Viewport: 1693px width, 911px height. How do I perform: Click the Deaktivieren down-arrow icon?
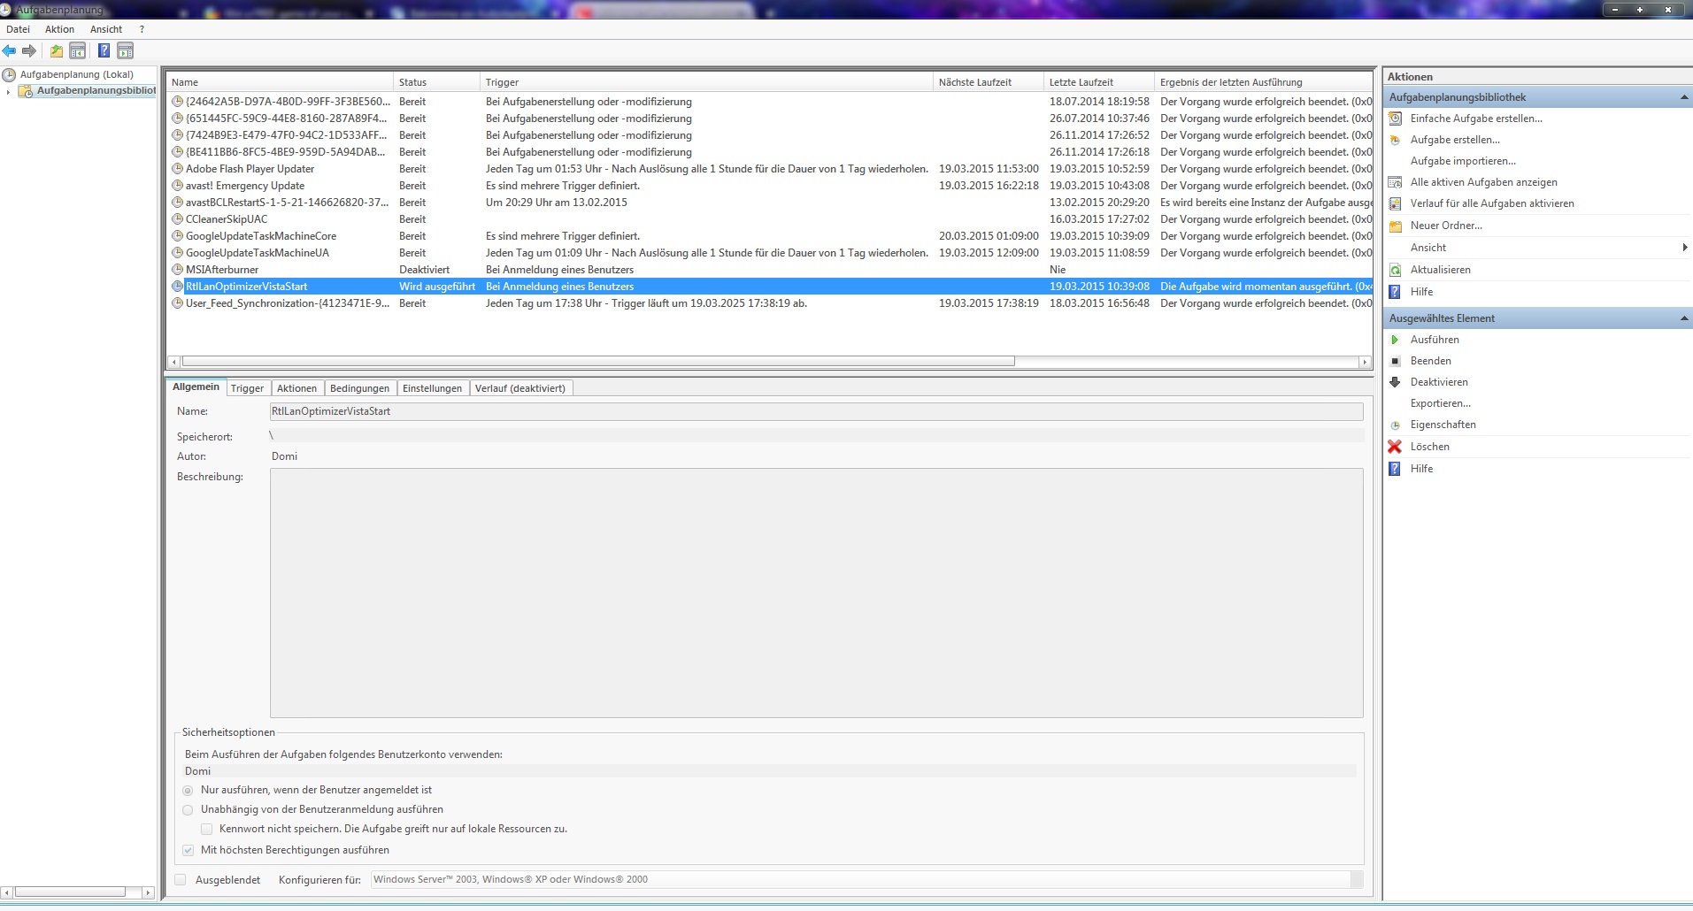pyautogui.click(x=1396, y=382)
